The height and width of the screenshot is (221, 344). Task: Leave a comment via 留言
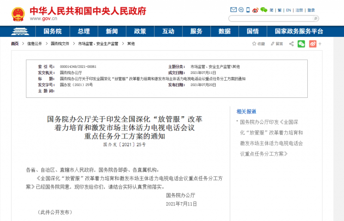(277, 44)
